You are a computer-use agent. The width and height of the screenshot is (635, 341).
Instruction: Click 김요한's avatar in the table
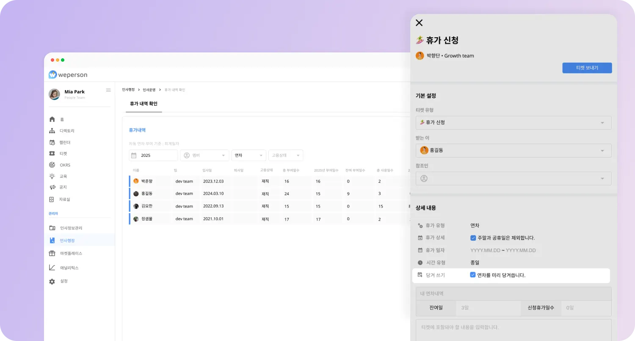[x=136, y=206]
